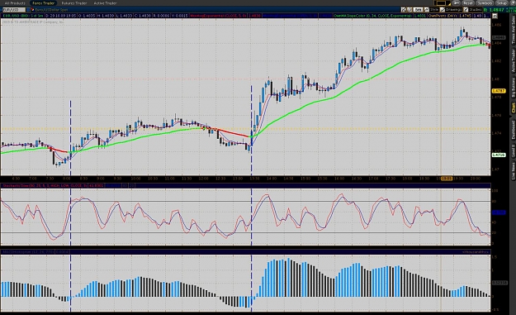Click the first chart toolbar icon left of 5m
516x315 pixels.
(404, 10)
